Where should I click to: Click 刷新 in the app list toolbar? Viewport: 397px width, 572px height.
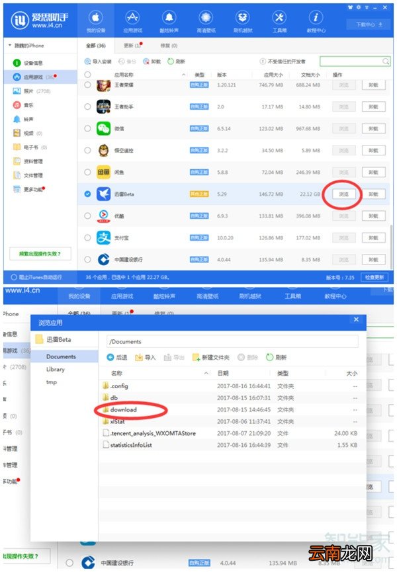[x=176, y=61]
